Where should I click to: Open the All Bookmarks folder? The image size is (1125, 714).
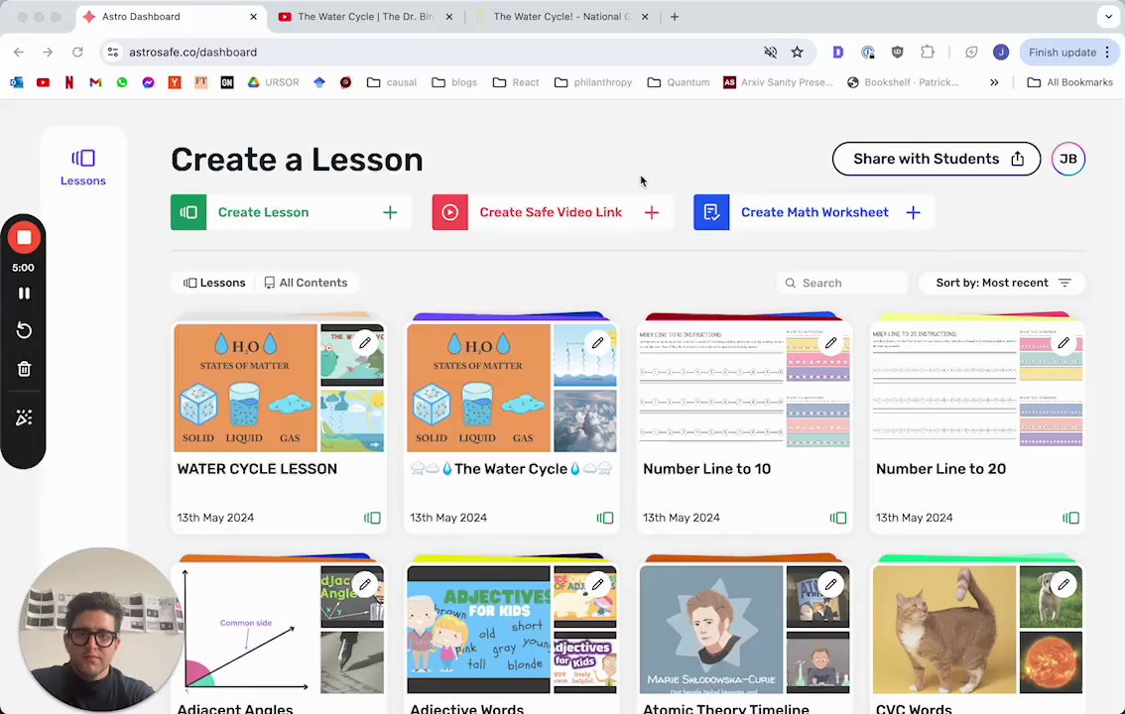(x=1070, y=82)
